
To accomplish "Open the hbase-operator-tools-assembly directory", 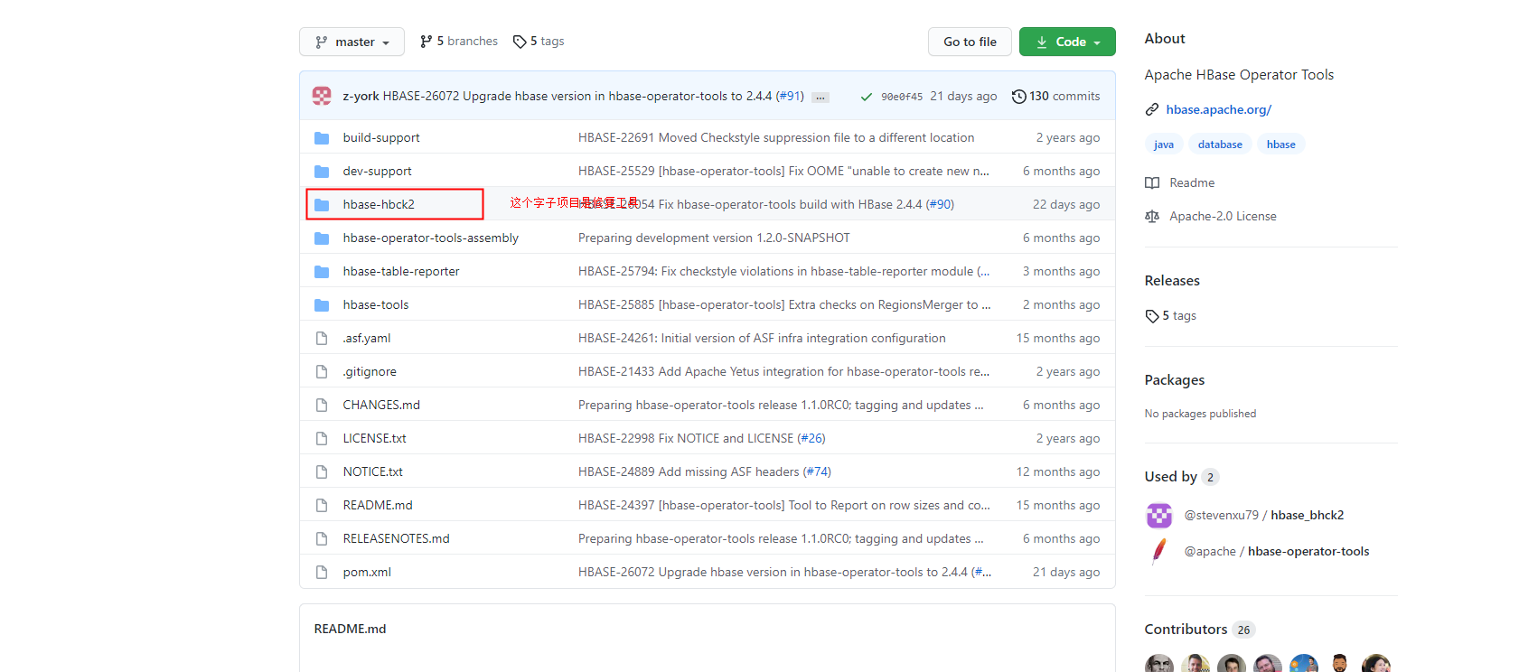I will [x=431, y=238].
